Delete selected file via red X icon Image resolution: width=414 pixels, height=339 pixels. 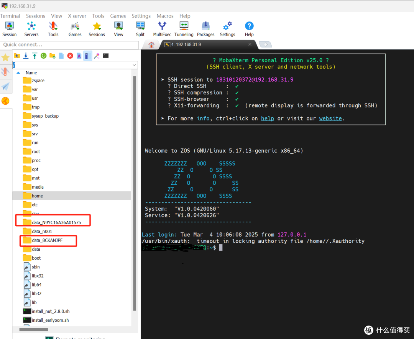[70, 56]
